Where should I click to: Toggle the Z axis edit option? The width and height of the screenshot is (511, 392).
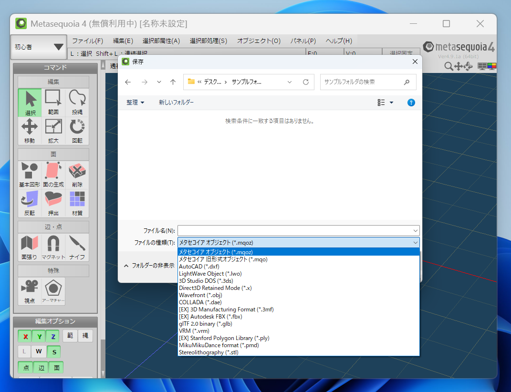53,336
